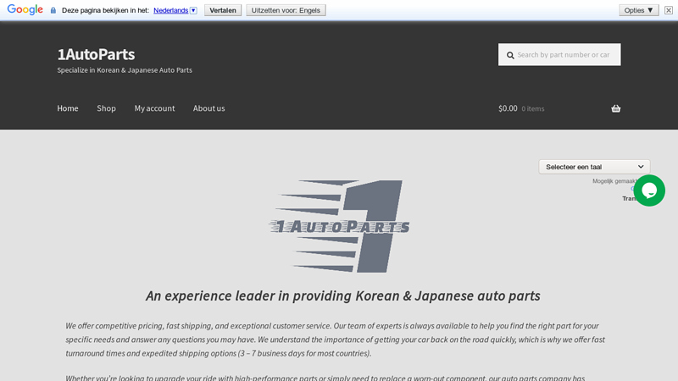Open the Nederlands language dropdown arrow
678x381 pixels.
(193, 10)
